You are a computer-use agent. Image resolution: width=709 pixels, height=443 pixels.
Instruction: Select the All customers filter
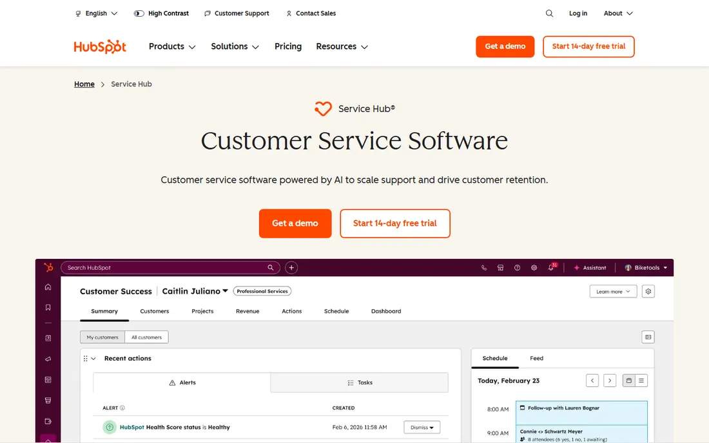tap(146, 337)
